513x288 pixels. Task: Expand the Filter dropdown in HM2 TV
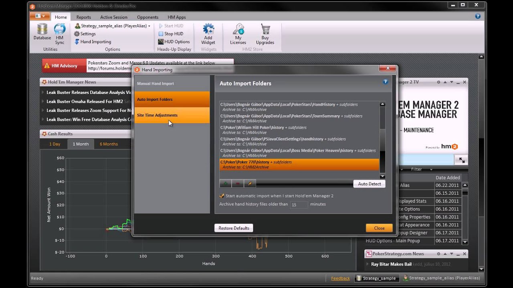point(431,169)
